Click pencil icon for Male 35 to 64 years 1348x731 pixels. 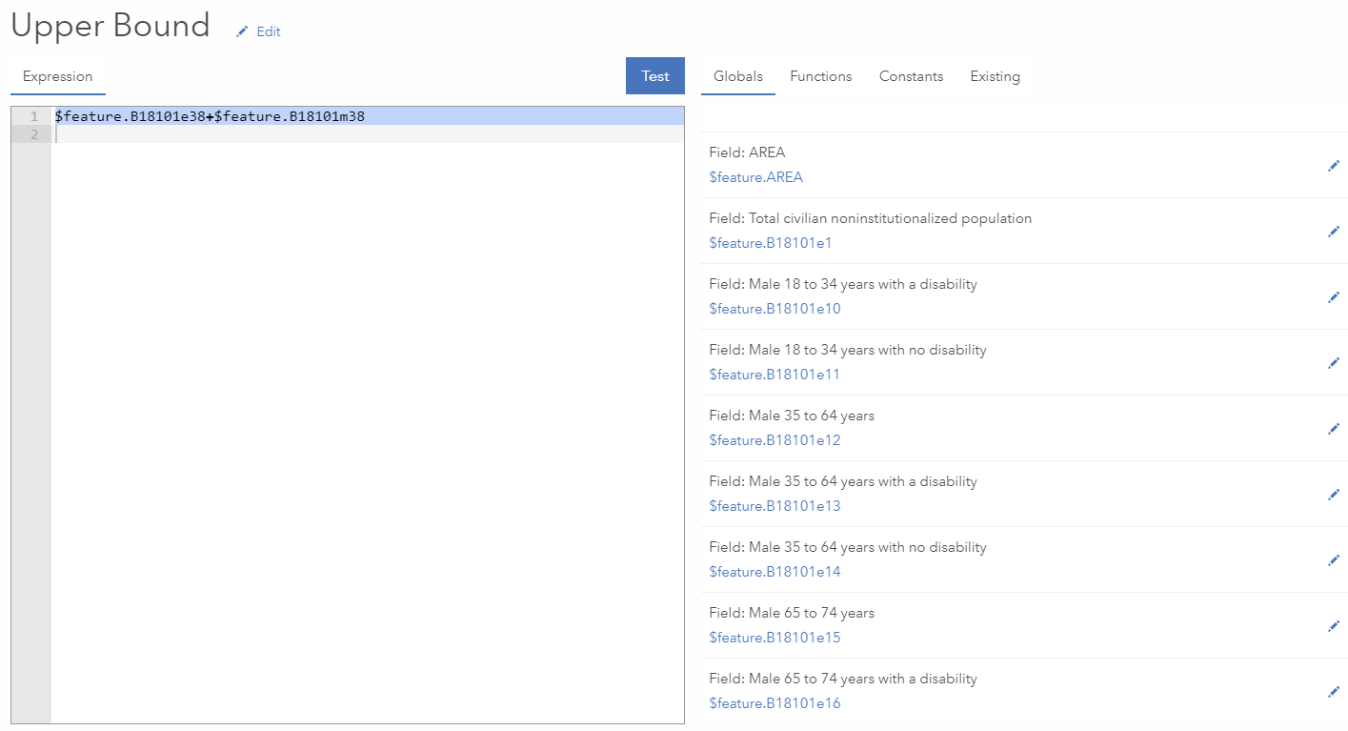[1334, 429]
